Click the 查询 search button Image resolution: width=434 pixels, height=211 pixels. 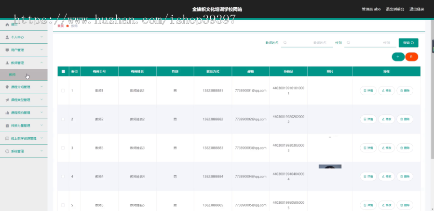[x=408, y=43]
